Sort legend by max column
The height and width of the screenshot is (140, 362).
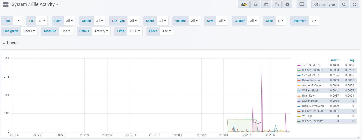[335, 60]
